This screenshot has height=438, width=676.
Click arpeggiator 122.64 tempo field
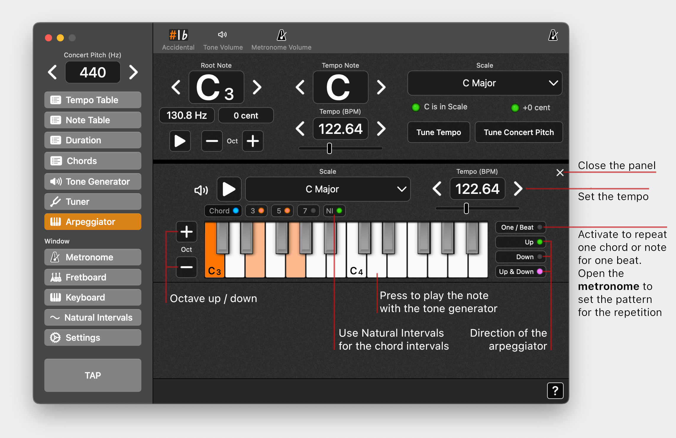click(478, 189)
